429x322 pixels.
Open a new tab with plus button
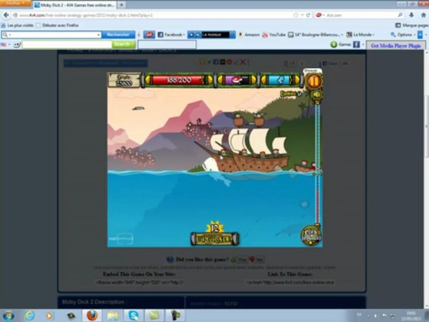point(122,5)
